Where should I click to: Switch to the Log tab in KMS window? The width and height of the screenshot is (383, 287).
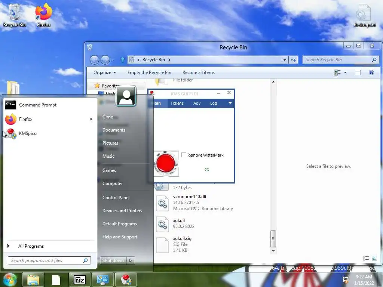pyautogui.click(x=214, y=103)
